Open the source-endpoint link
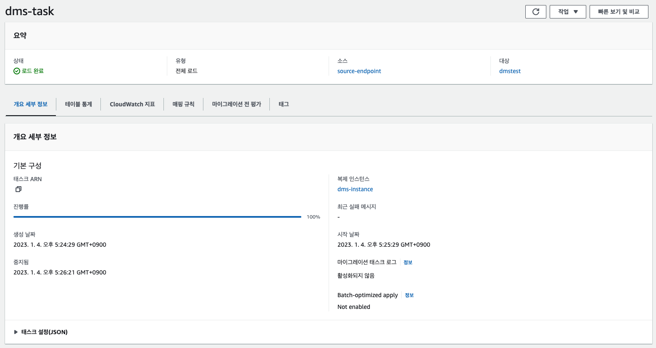Viewport: 656px width, 348px height. point(359,71)
